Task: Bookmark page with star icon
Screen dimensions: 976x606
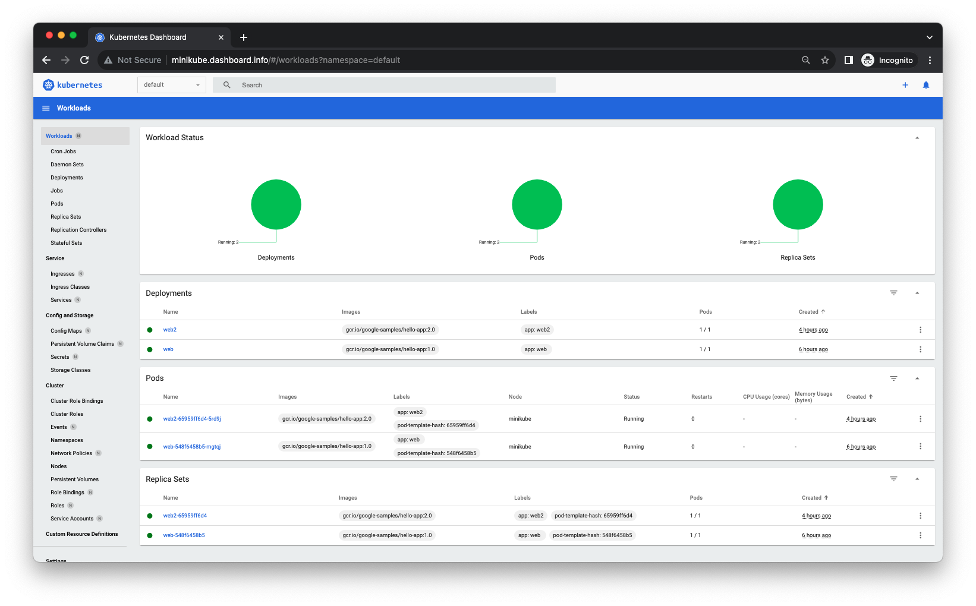Action: 825,60
